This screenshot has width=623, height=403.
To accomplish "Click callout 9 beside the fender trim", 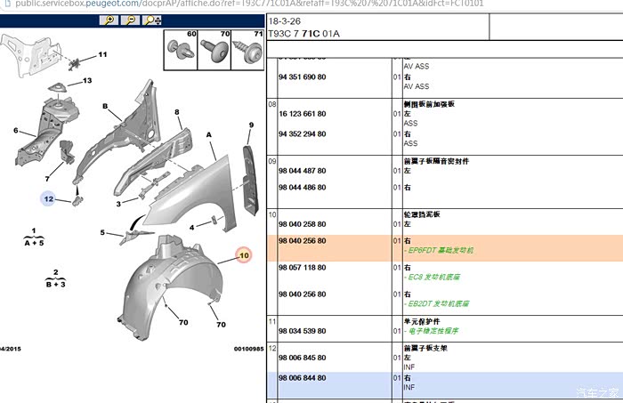I will [x=250, y=125].
